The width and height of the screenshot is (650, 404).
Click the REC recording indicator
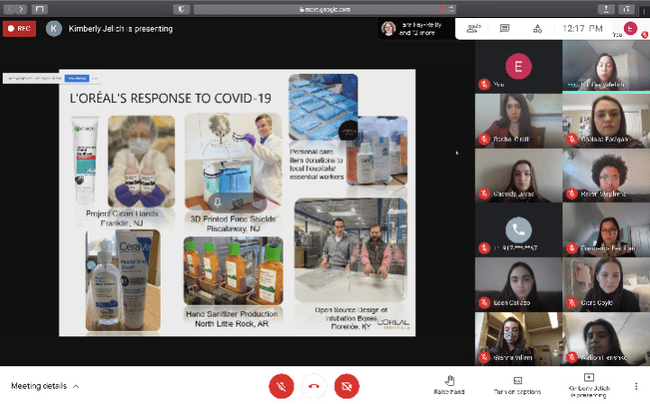pyautogui.click(x=20, y=29)
